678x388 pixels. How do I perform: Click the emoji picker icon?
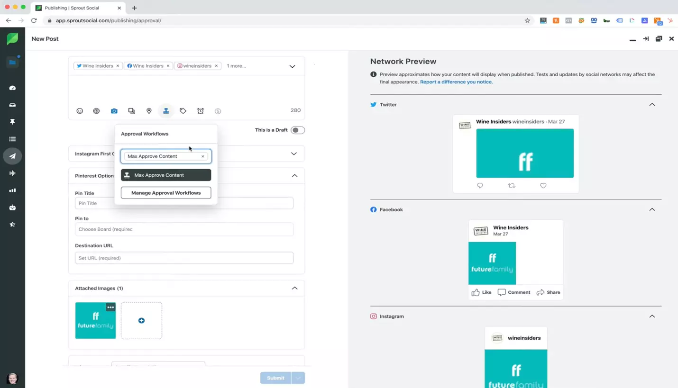[80, 111]
